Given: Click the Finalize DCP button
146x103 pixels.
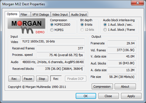Looking at the screenshot, I should (75, 79).
